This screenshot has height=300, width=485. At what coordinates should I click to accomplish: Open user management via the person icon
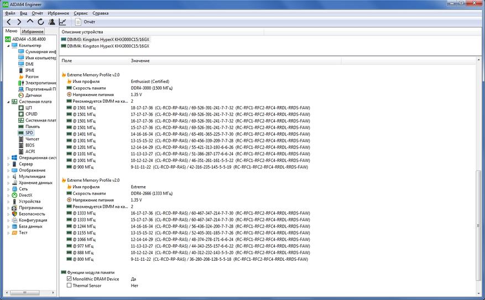[51, 22]
